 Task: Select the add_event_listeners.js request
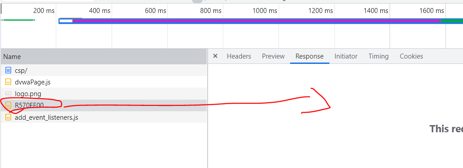[104, 118]
